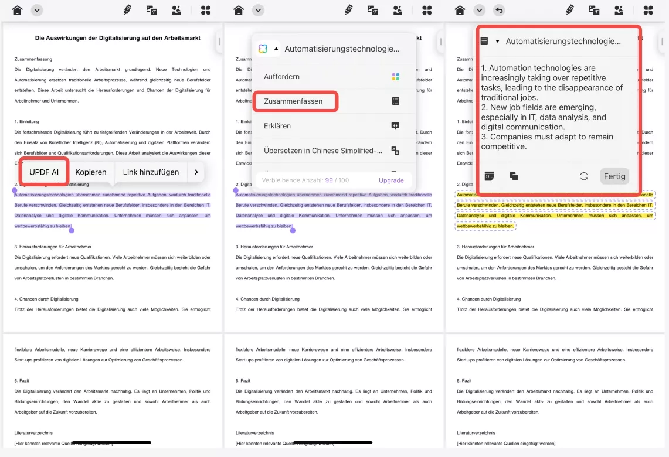This screenshot has width=669, height=457.
Task: Click the summary list icon beside Zusammenfassen
Action: tap(396, 101)
